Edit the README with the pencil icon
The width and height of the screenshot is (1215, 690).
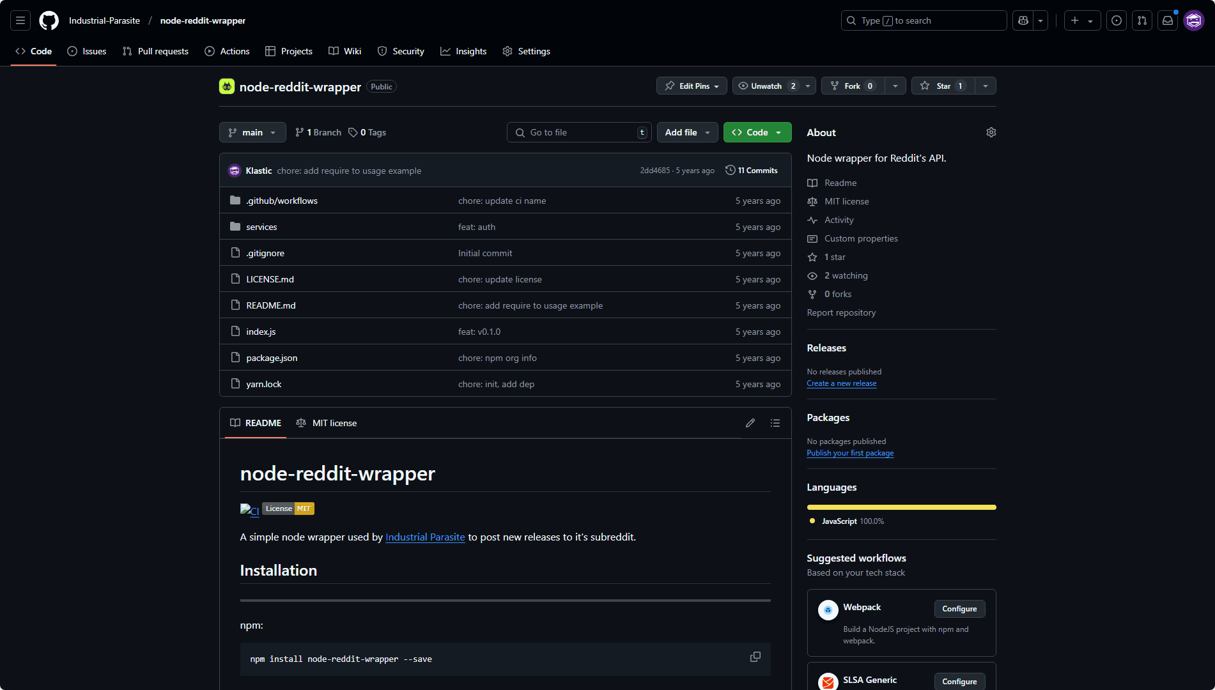750,423
